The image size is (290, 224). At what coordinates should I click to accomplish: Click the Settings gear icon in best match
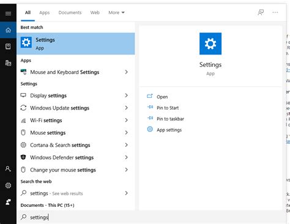(x=26, y=42)
